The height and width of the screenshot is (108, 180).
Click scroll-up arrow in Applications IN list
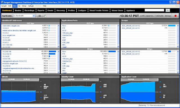click(118, 51)
